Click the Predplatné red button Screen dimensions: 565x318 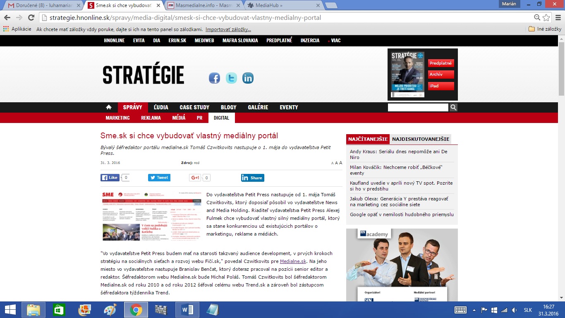(x=441, y=63)
